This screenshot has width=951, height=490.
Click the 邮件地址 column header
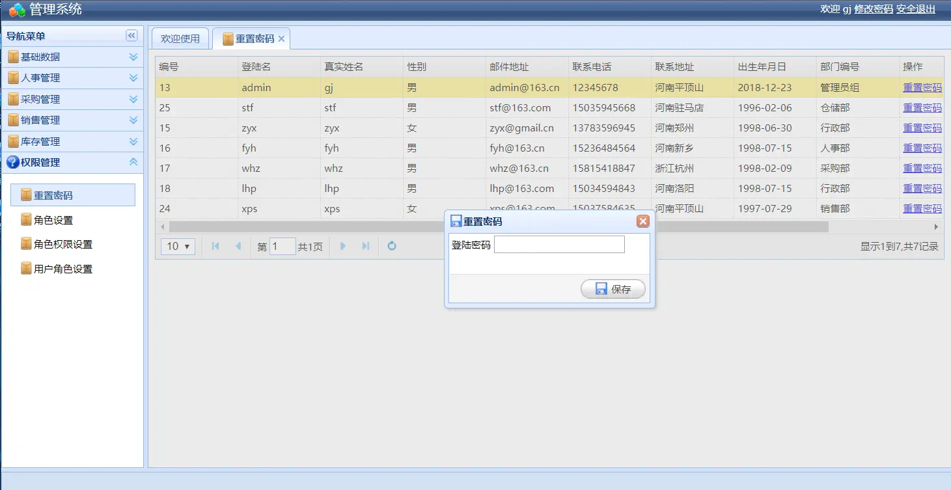tap(527, 67)
